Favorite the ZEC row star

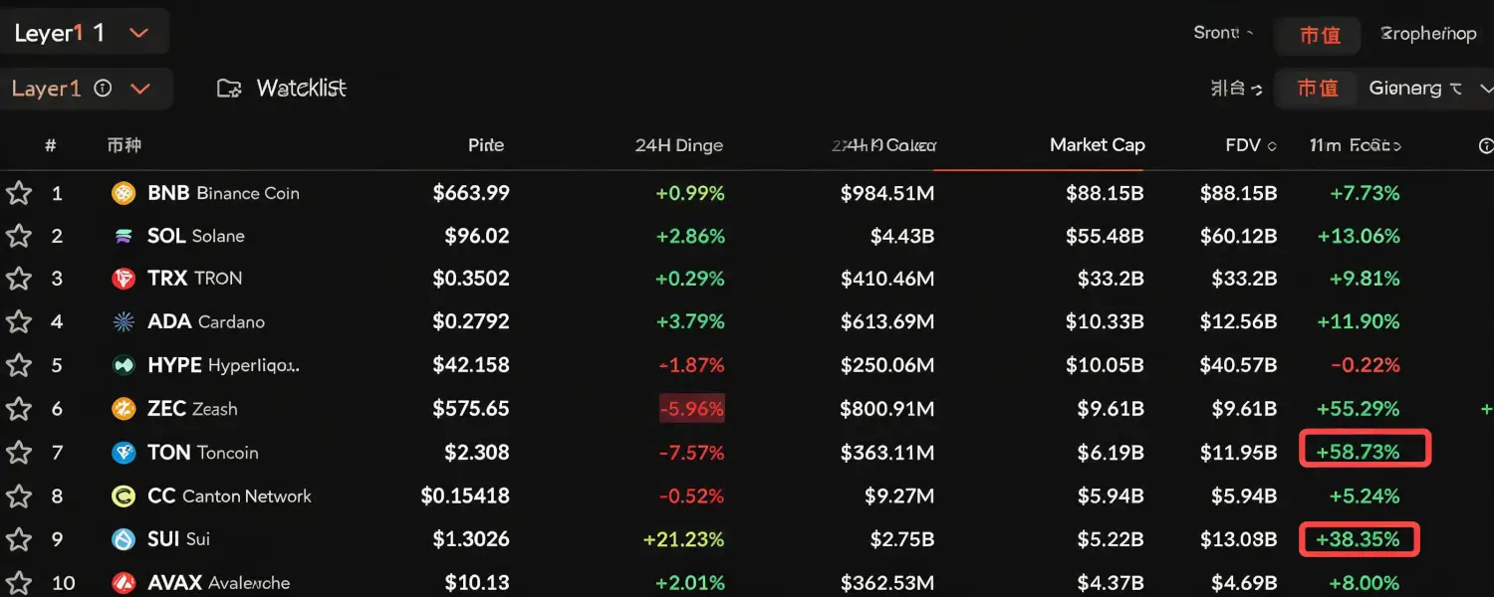(18, 409)
